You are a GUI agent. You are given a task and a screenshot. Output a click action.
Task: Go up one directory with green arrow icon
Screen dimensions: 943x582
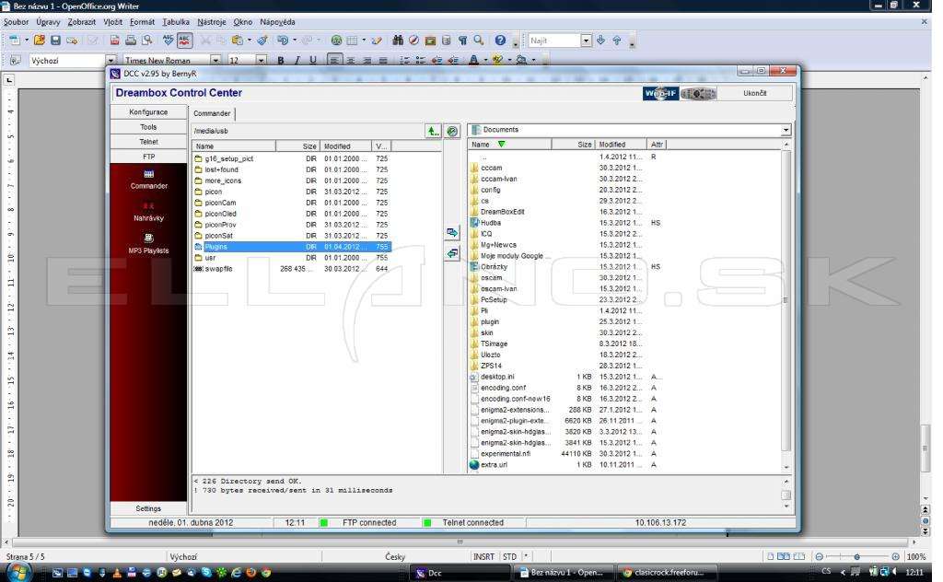433,131
